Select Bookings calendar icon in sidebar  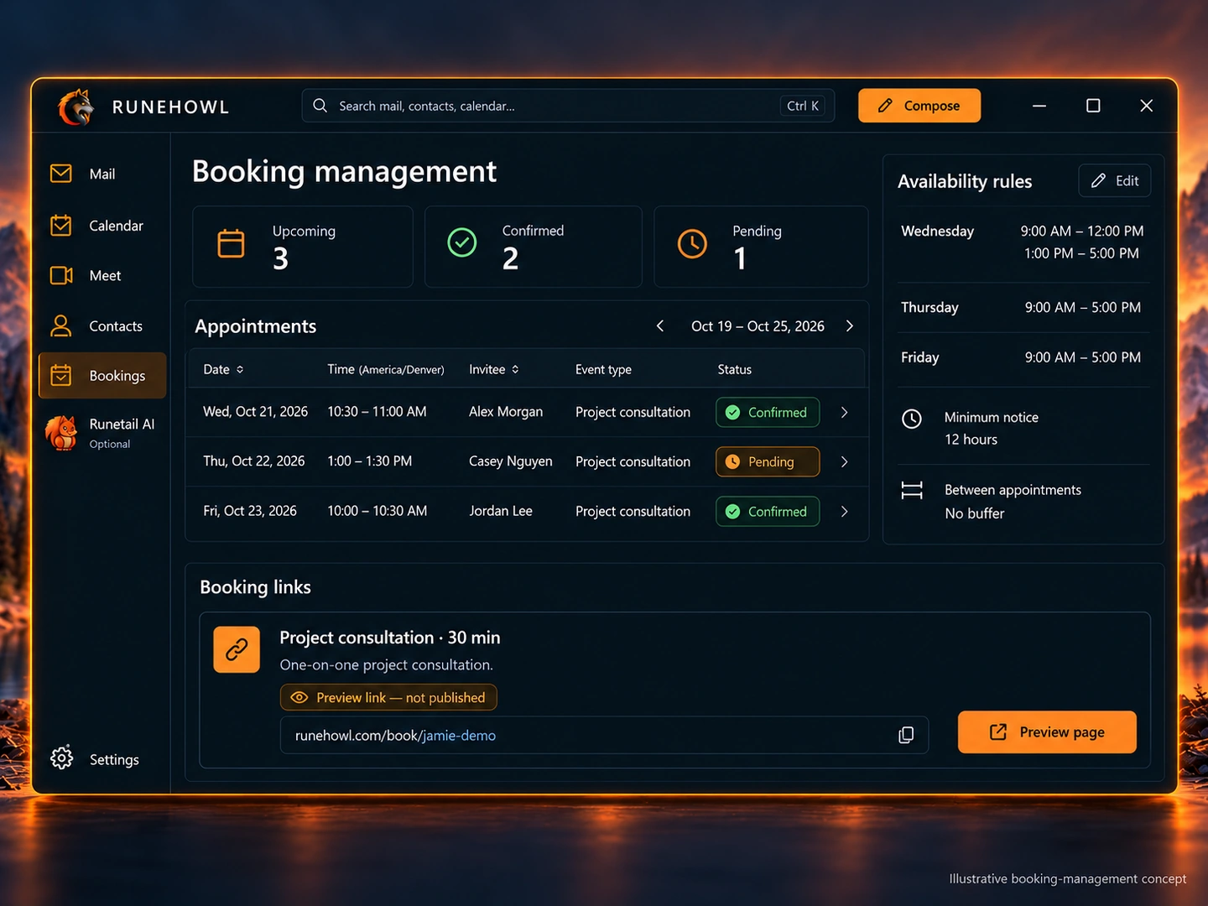(61, 375)
